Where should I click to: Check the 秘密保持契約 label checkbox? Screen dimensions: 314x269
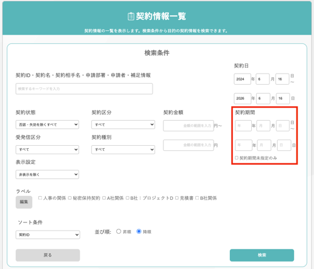coord(70,198)
